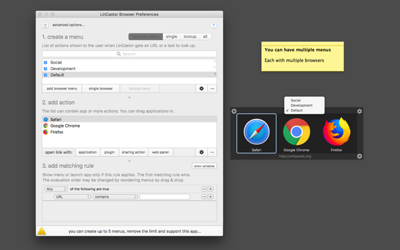Click the http://wikipedia.org URL text

pos(295,156)
